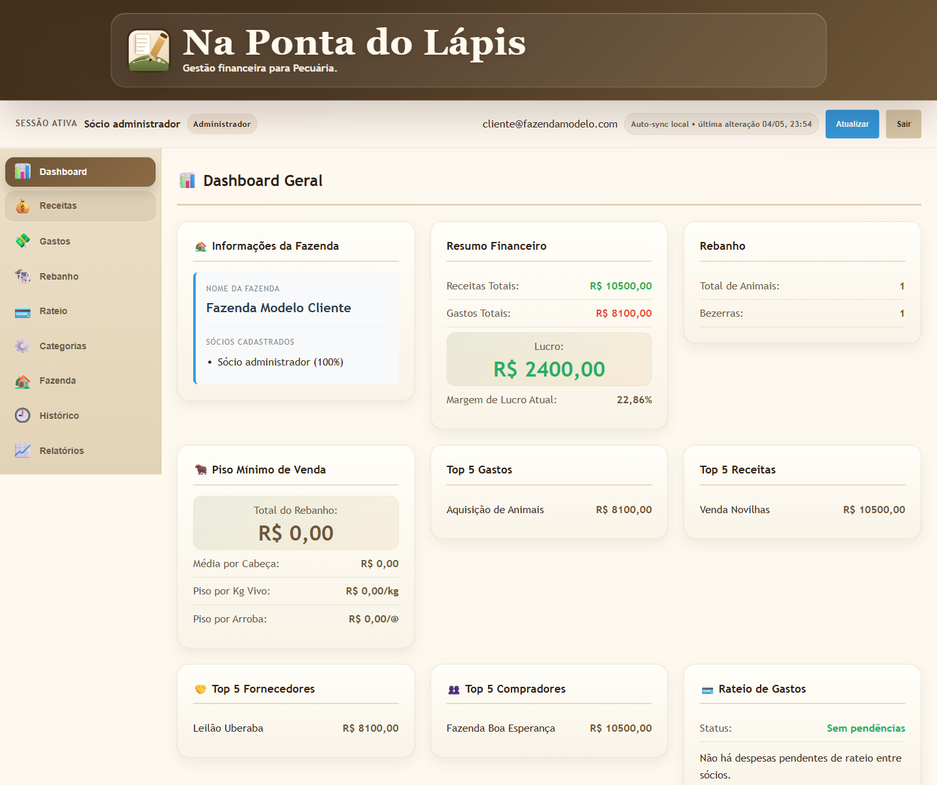Navigate to the Fazenda page

coord(80,380)
